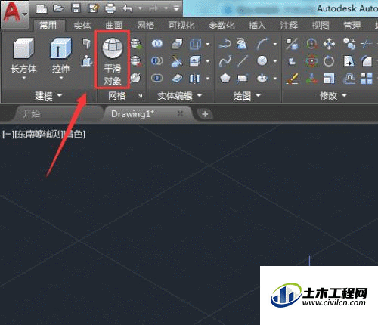Click the Extrude Faces icon
The image size is (378, 325).
click(195, 61)
